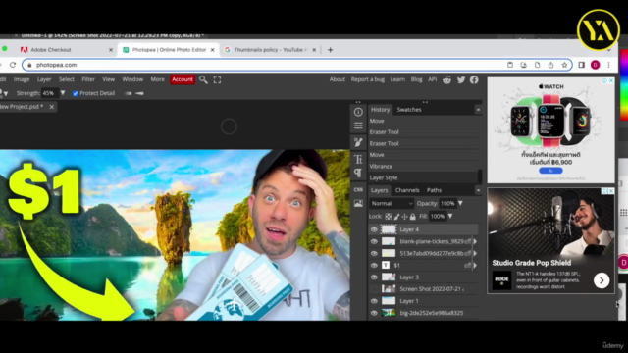Open the browser side panel icon
628x353 pixels.
[582, 65]
